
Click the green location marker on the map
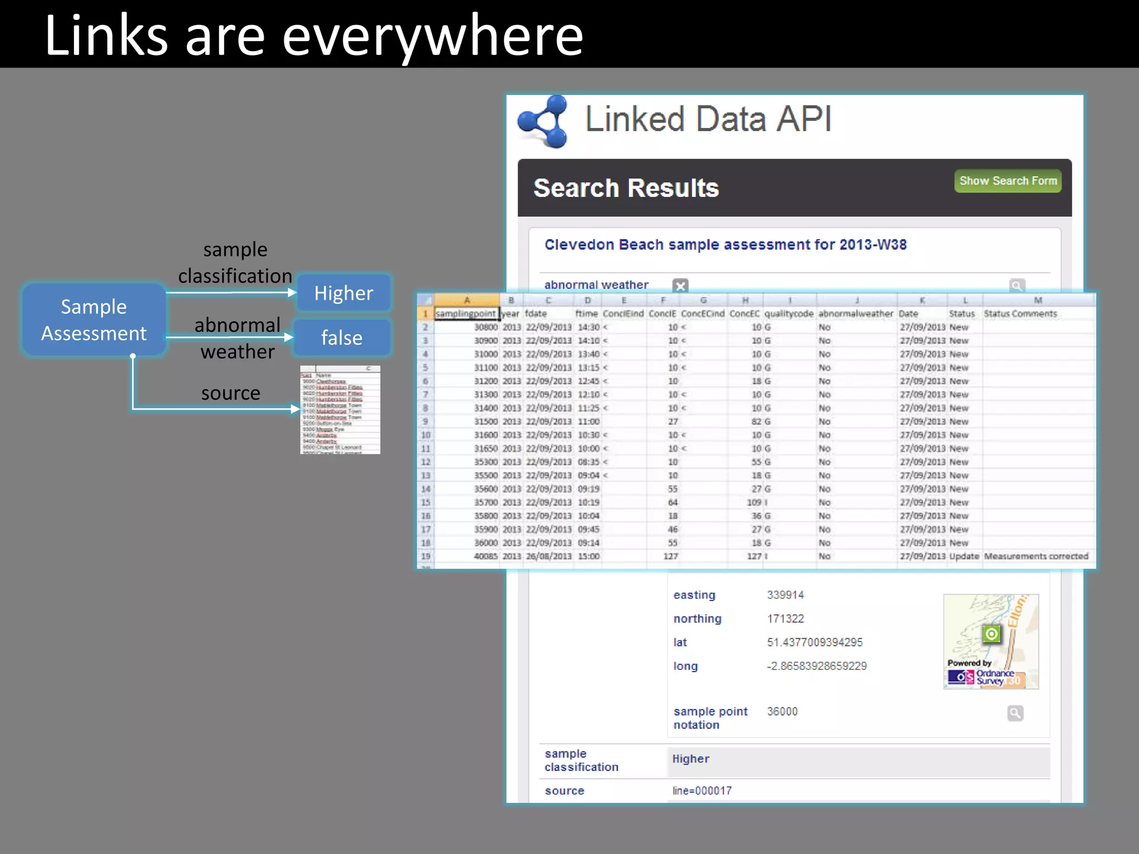pos(991,634)
